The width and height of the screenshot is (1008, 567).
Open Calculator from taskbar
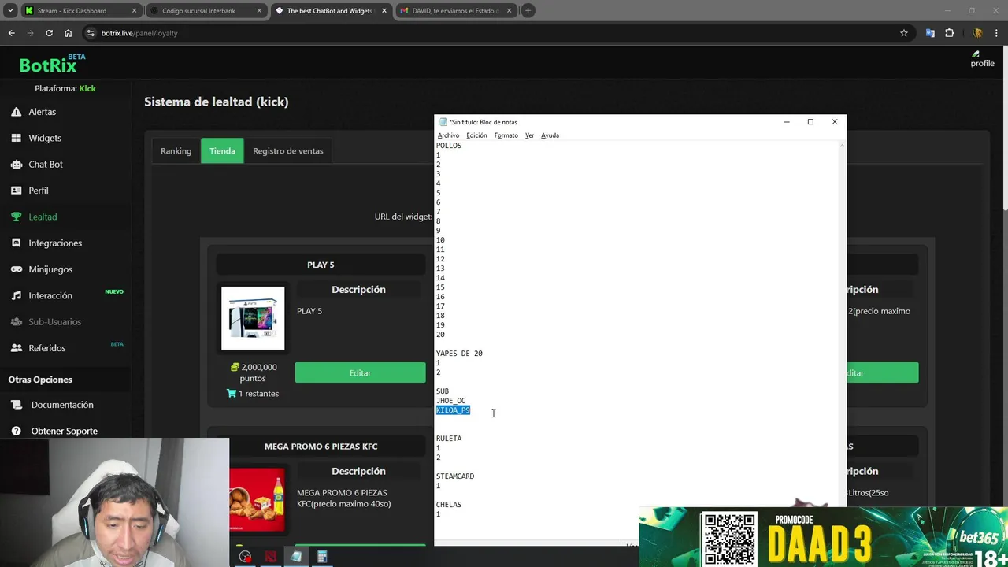point(322,557)
